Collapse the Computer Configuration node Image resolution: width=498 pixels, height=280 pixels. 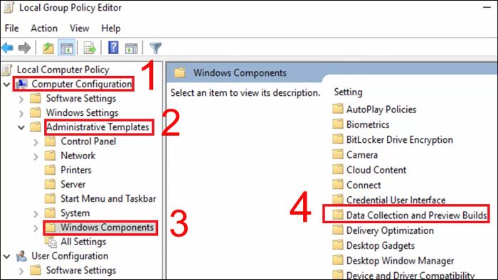coord(6,85)
